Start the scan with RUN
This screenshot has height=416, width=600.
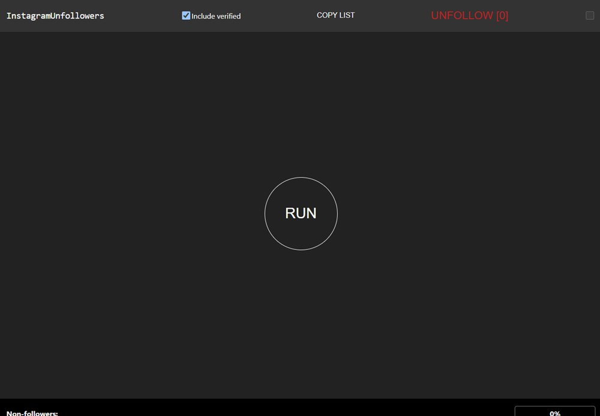point(301,213)
